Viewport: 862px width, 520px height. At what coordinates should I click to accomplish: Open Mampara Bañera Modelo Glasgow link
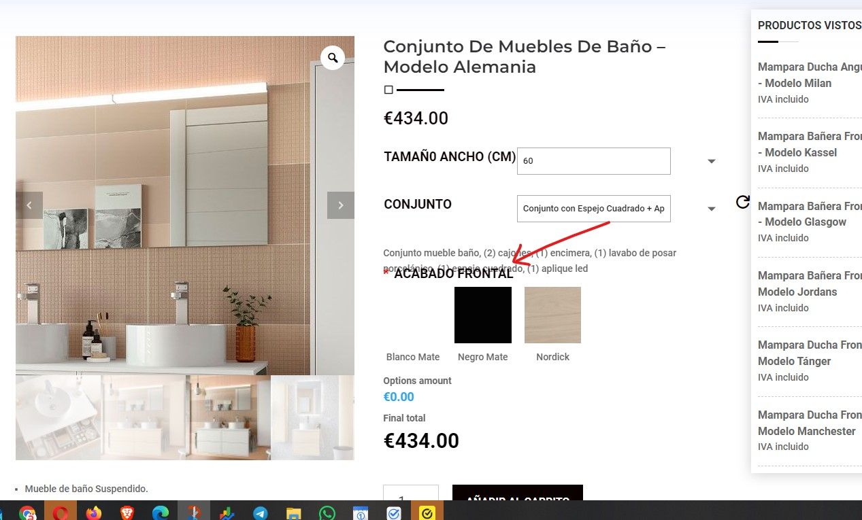click(x=810, y=214)
